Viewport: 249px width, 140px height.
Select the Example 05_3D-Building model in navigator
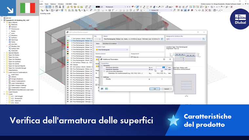pyautogui.click(x=18, y=20)
